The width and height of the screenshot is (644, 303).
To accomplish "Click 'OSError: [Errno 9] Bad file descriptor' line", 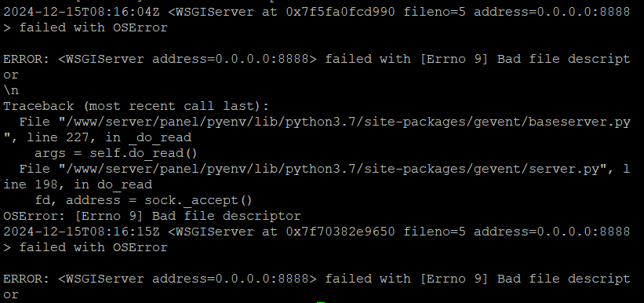I will [x=152, y=216].
